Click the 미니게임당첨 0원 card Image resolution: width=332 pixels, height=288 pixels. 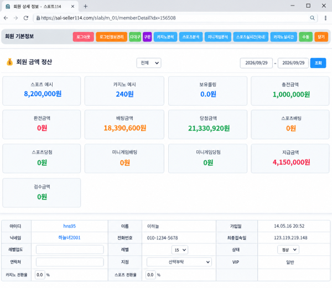[207, 159]
